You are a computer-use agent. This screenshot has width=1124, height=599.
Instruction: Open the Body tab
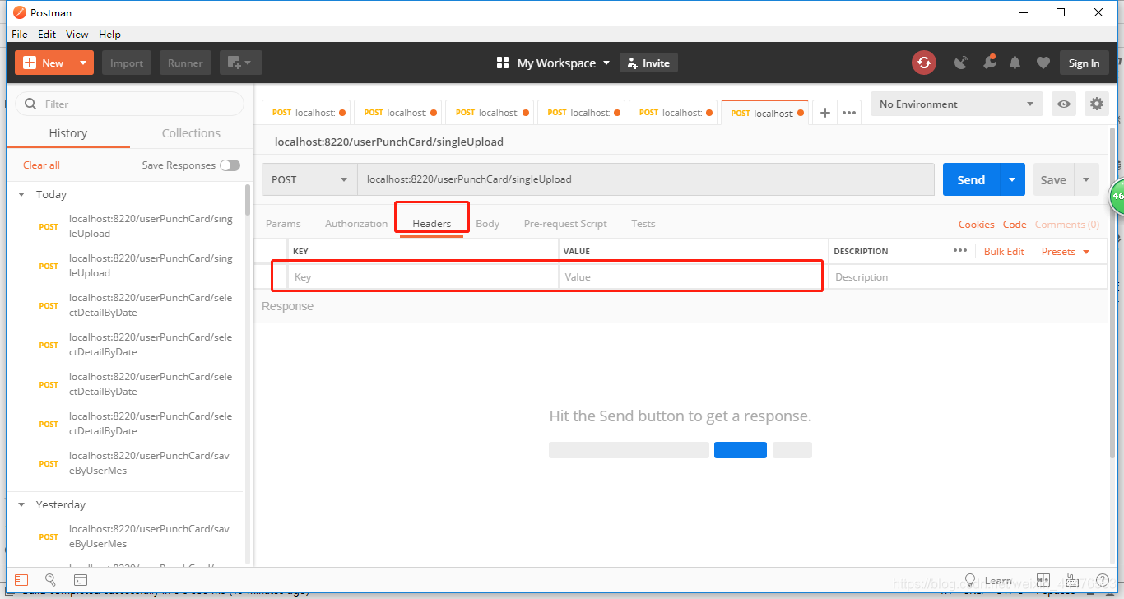[487, 223]
